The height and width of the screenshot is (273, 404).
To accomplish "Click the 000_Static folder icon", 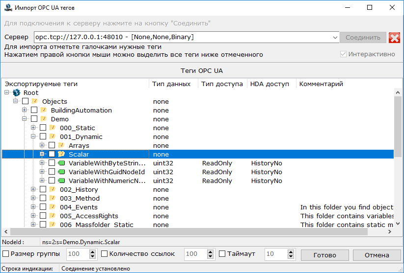I will click(53, 127).
